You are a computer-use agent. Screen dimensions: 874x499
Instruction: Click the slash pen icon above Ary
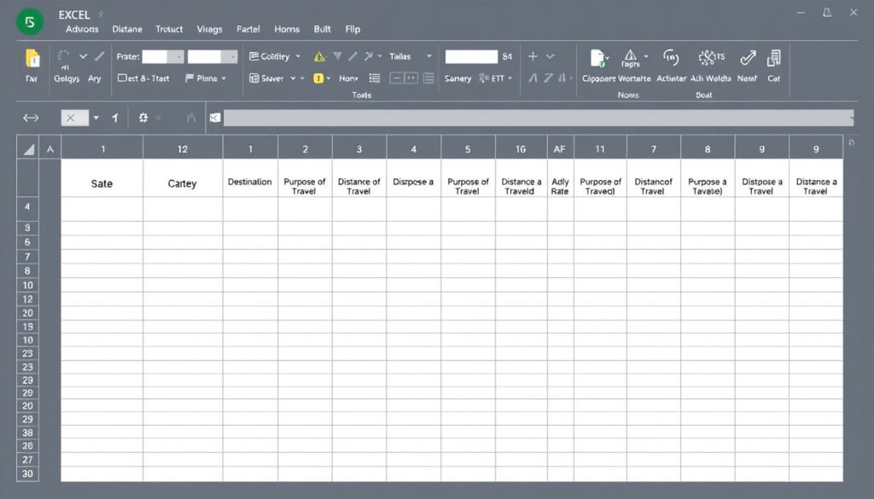coord(99,56)
